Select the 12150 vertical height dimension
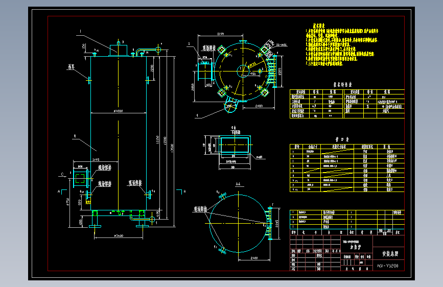The width and height of the screenshot is (443, 287). 158,139
